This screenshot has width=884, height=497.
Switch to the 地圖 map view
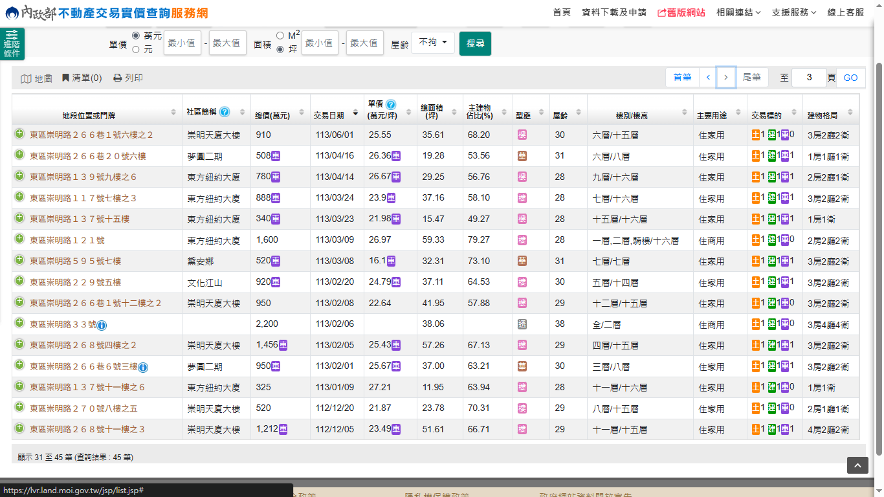pyautogui.click(x=36, y=78)
